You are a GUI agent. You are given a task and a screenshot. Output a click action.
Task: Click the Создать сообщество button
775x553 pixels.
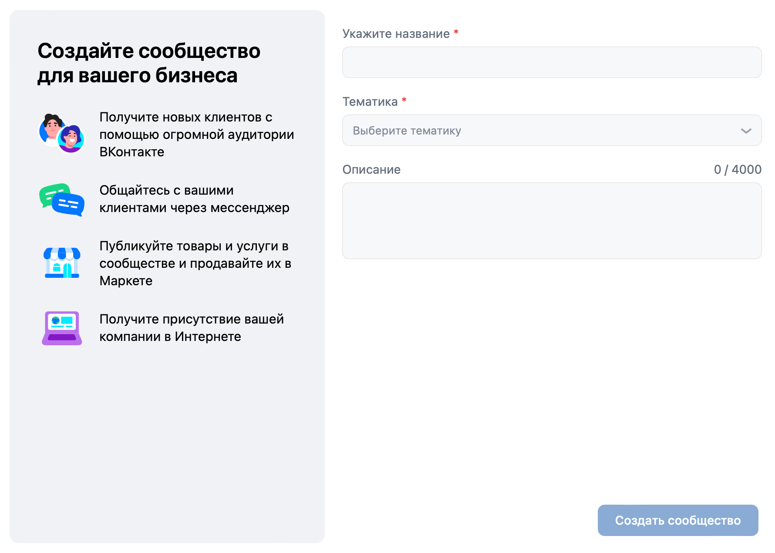(677, 520)
